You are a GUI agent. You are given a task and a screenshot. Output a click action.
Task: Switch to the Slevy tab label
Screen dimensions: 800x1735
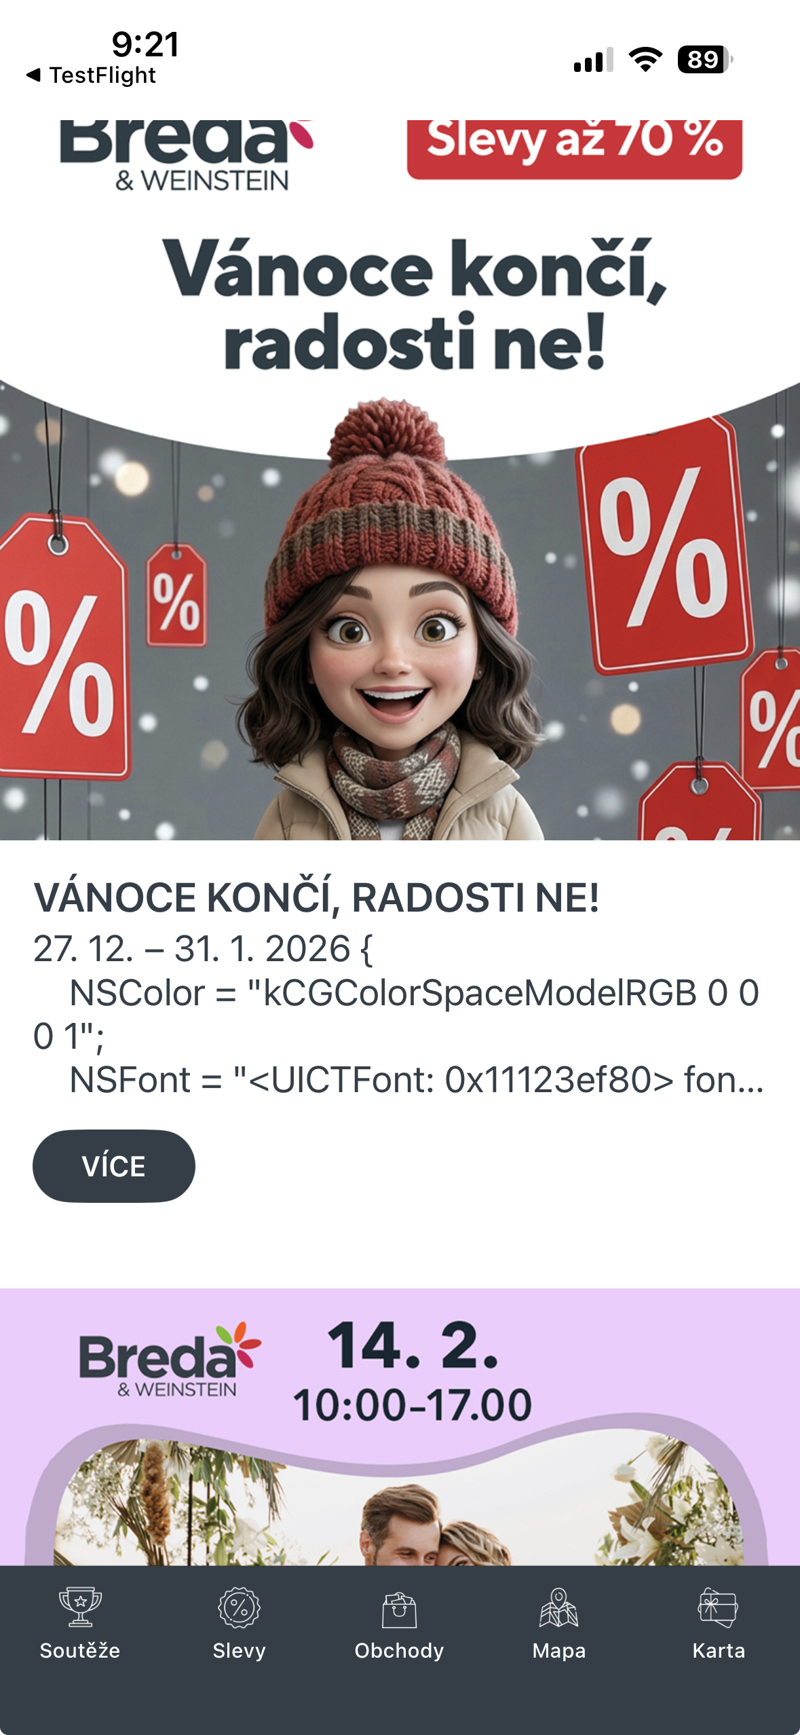point(239,1650)
